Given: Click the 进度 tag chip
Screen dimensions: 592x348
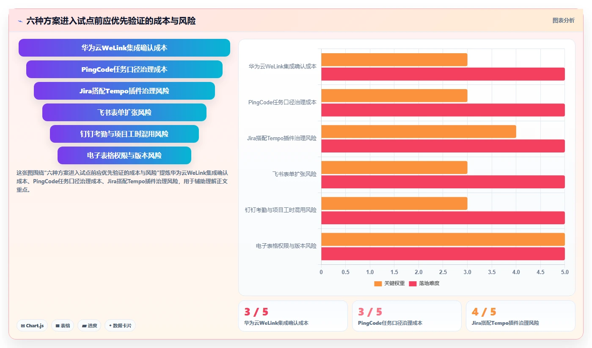Looking at the screenshot, I should (x=89, y=326).
